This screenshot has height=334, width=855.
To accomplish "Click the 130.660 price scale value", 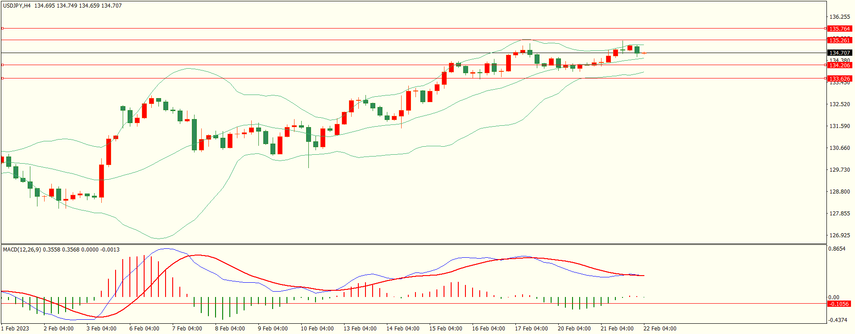I will pos(839,148).
